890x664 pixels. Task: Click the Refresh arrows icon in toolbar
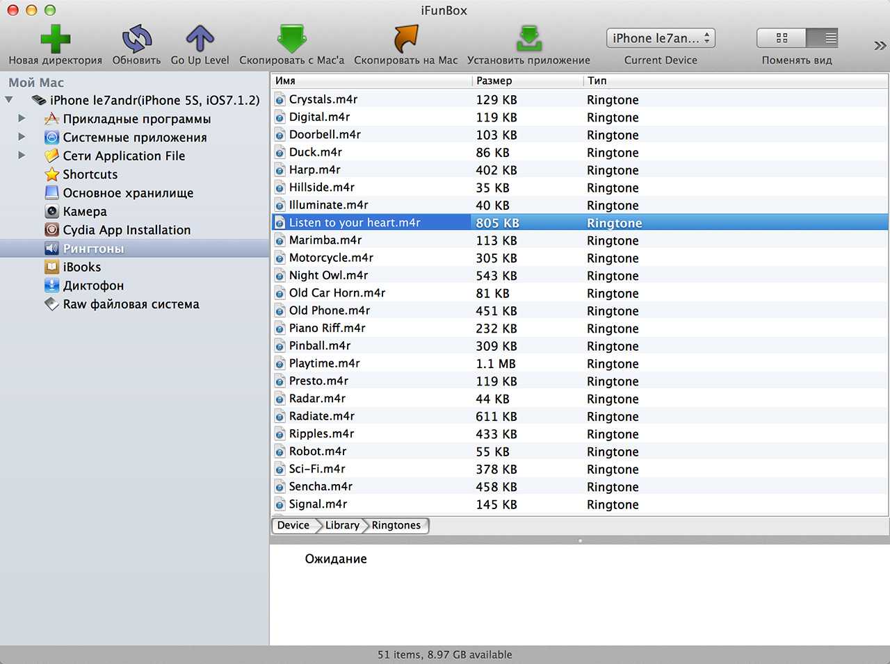136,39
